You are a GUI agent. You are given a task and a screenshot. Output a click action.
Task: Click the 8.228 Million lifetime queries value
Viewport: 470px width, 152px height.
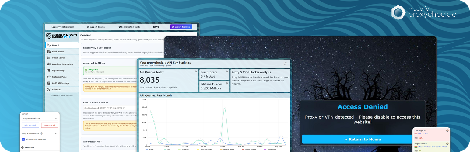(x=211, y=88)
